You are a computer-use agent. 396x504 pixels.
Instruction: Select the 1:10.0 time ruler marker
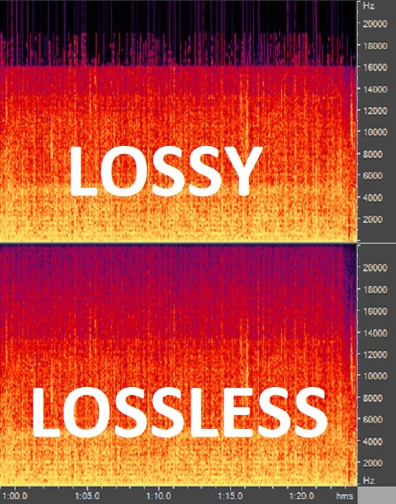point(159,495)
